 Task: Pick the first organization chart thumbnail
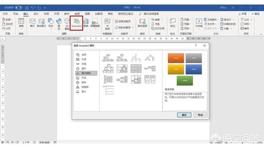tap(108, 58)
